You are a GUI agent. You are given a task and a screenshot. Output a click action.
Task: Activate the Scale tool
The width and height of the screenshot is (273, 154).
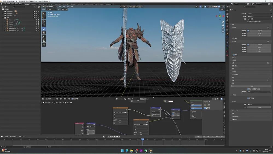click(x=44, y=29)
